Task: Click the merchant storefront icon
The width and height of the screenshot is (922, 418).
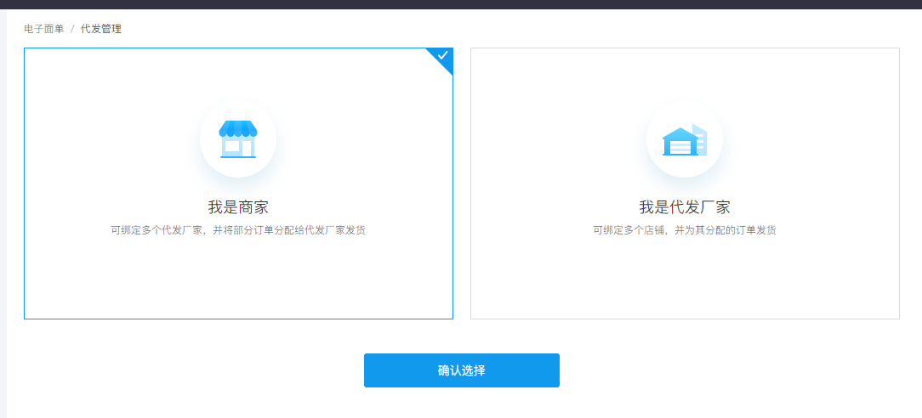Action: point(238,139)
